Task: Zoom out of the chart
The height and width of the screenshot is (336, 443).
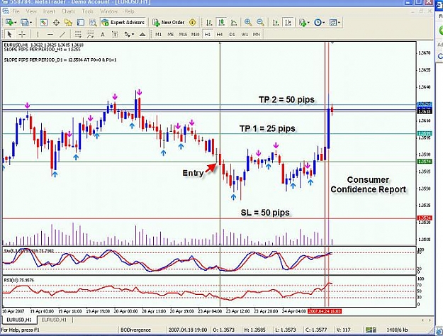Action: [260, 22]
